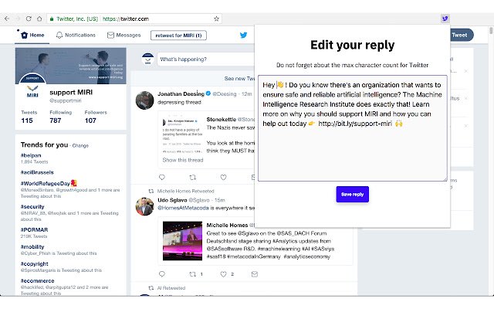This screenshot has width=494, height=309.
Task: Send Udo Sglavo's tweet via direct message icon
Action: (x=255, y=274)
